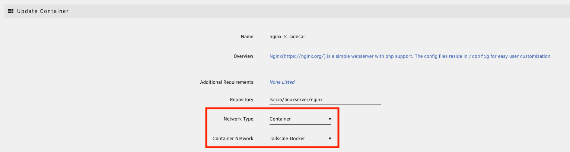
Task: Click the arrow on the Container Network dropdown
Action: [x=330, y=139]
